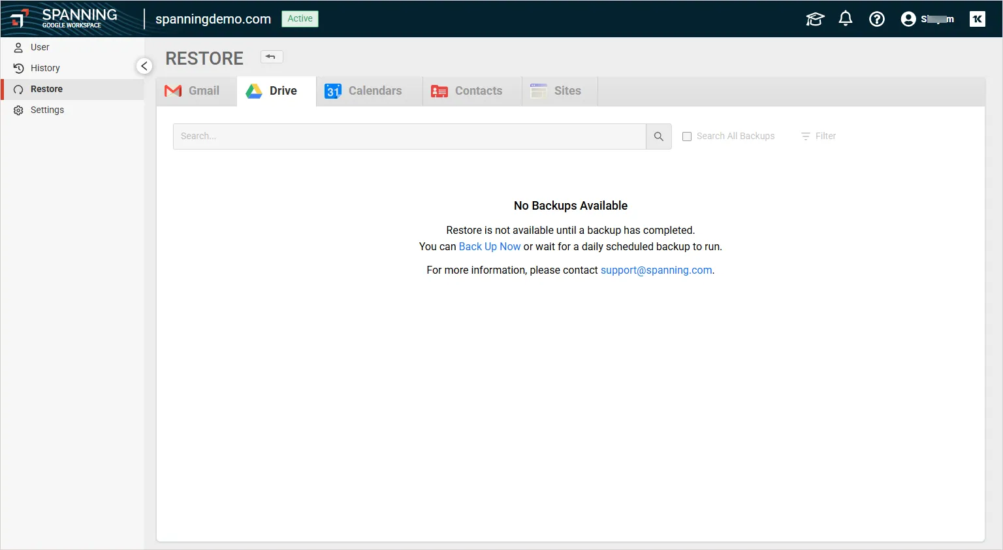1003x550 pixels.
Task: Open the Filter options
Action: coord(819,136)
